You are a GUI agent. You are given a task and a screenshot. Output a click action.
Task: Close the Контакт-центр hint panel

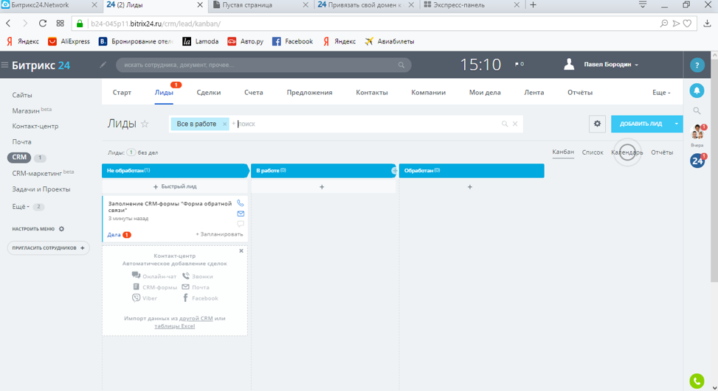[241, 251]
